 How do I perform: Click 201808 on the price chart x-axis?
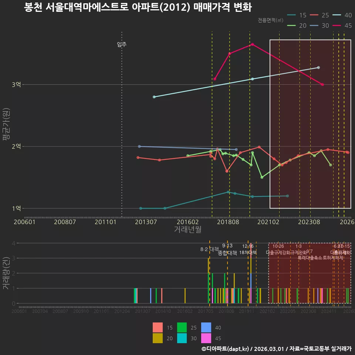(228, 222)
